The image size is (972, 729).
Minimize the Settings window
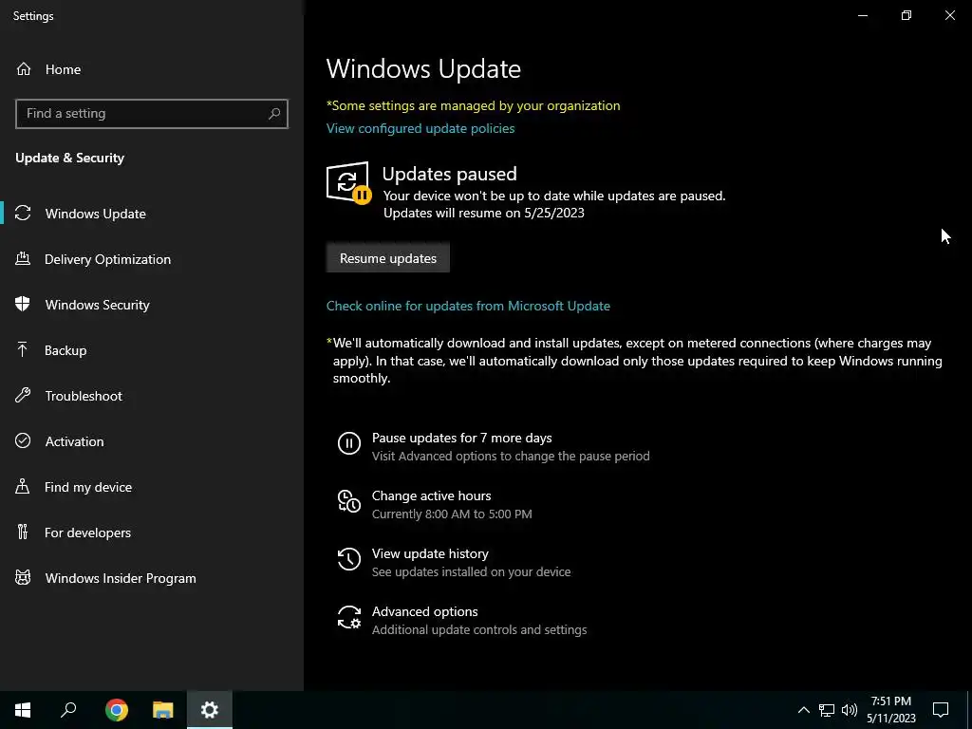pos(862,15)
